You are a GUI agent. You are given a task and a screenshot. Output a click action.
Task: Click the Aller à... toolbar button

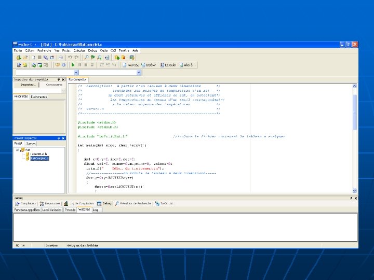pyautogui.click(x=188, y=65)
